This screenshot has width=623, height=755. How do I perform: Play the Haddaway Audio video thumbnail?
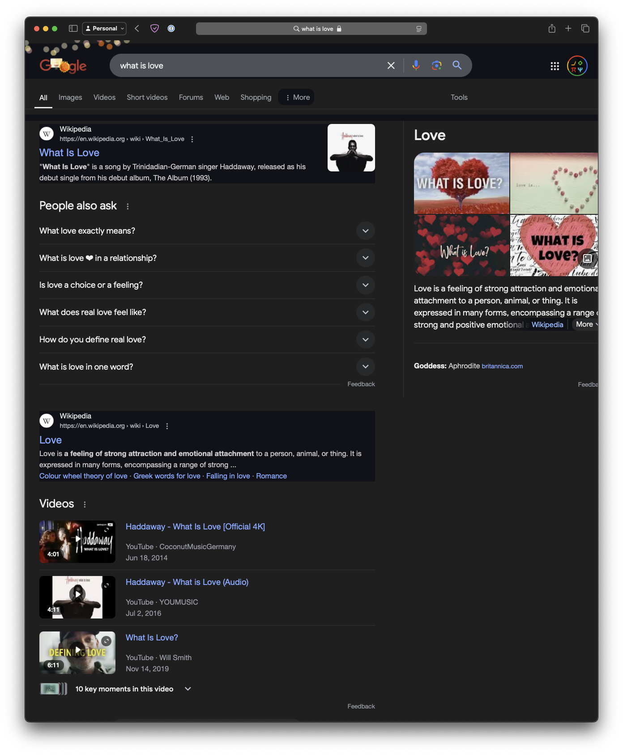[77, 597]
